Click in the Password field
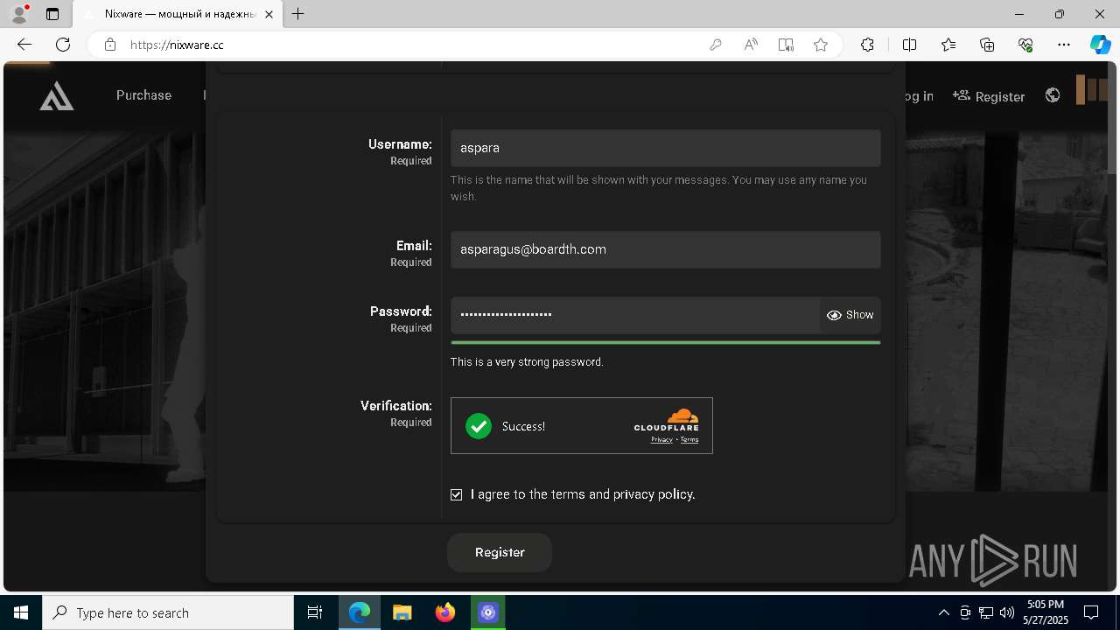Screen dimensions: 1120x630 [635, 314]
